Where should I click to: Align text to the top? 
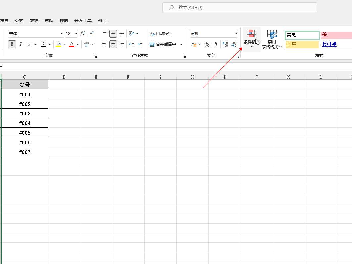[105, 34]
